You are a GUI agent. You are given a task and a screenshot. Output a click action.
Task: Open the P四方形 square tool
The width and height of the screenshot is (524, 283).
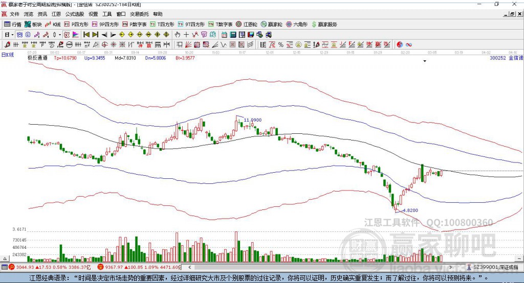click(76, 25)
